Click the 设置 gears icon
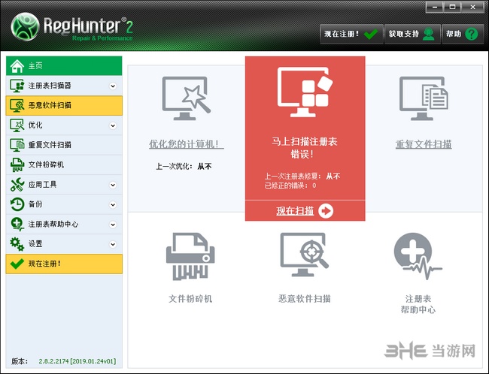This screenshot has height=374, width=489. 17,244
